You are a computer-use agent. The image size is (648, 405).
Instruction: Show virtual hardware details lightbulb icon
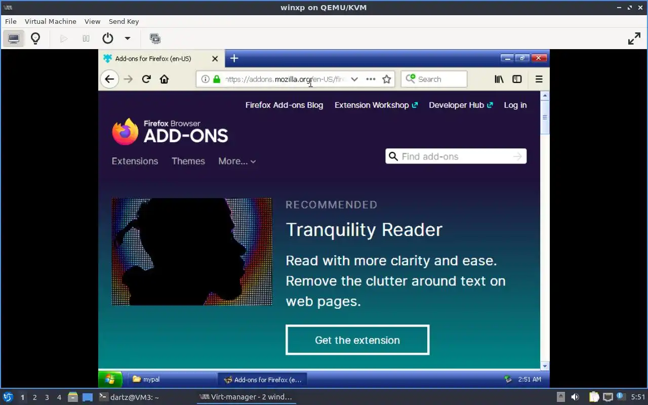(35, 38)
